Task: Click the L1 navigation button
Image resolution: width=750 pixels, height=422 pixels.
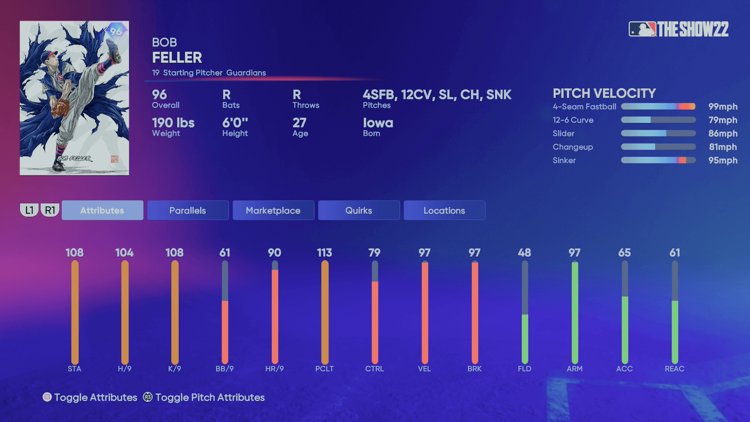Action: 29,210
